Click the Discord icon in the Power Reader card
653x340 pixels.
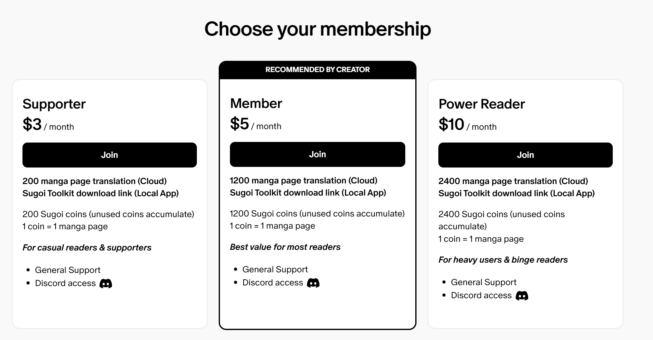tap(522, 296)
